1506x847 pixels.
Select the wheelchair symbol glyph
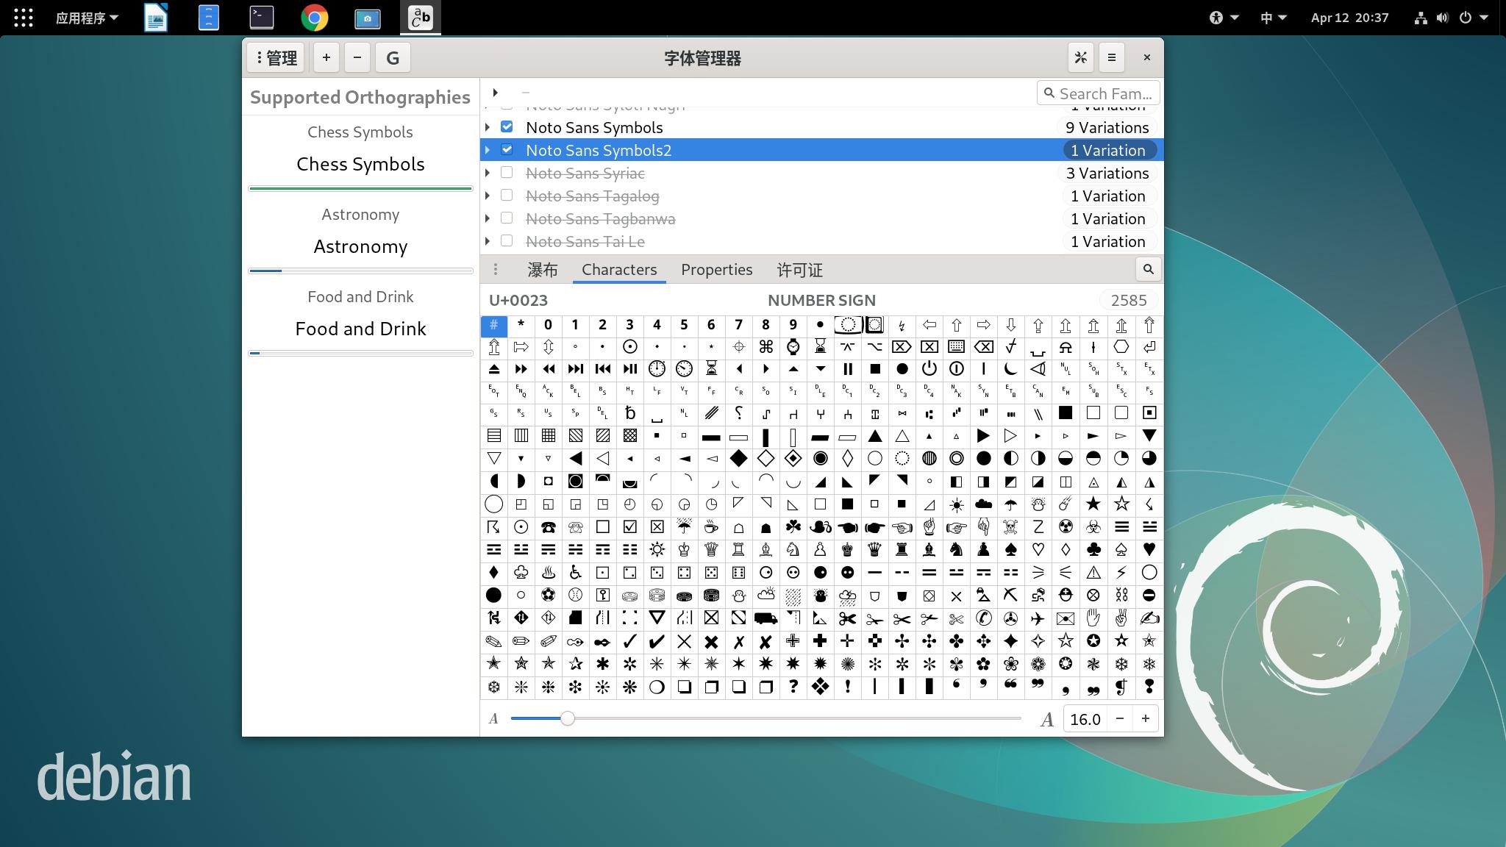pos(575,572)
